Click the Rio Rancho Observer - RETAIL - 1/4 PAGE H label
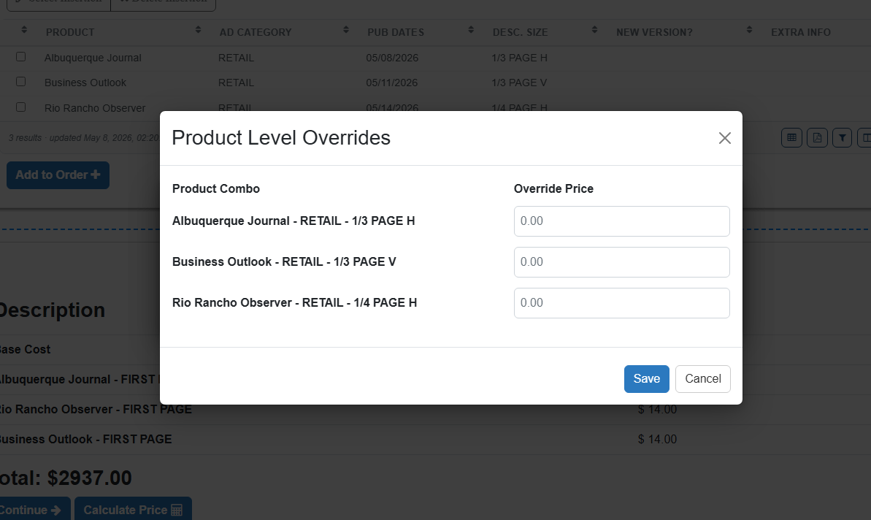The height and width of the screenshot is (520, 871). coord(294,303)
